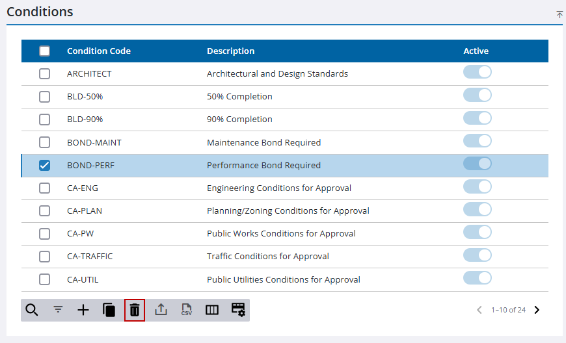Open the column chooser icon

click(x=212, y=310)
